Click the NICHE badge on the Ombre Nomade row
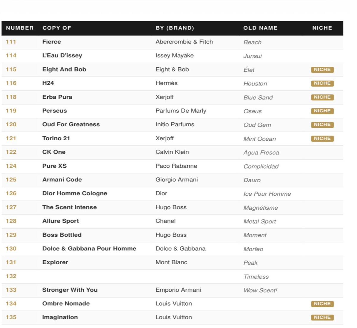 point(322,304)
